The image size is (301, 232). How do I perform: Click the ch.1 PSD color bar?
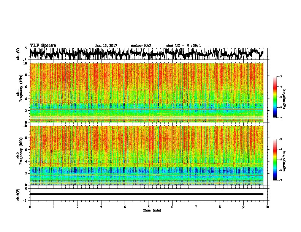275,97
